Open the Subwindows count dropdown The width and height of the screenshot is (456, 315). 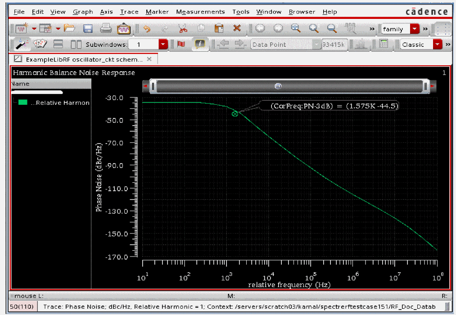(x=163, y=45)
